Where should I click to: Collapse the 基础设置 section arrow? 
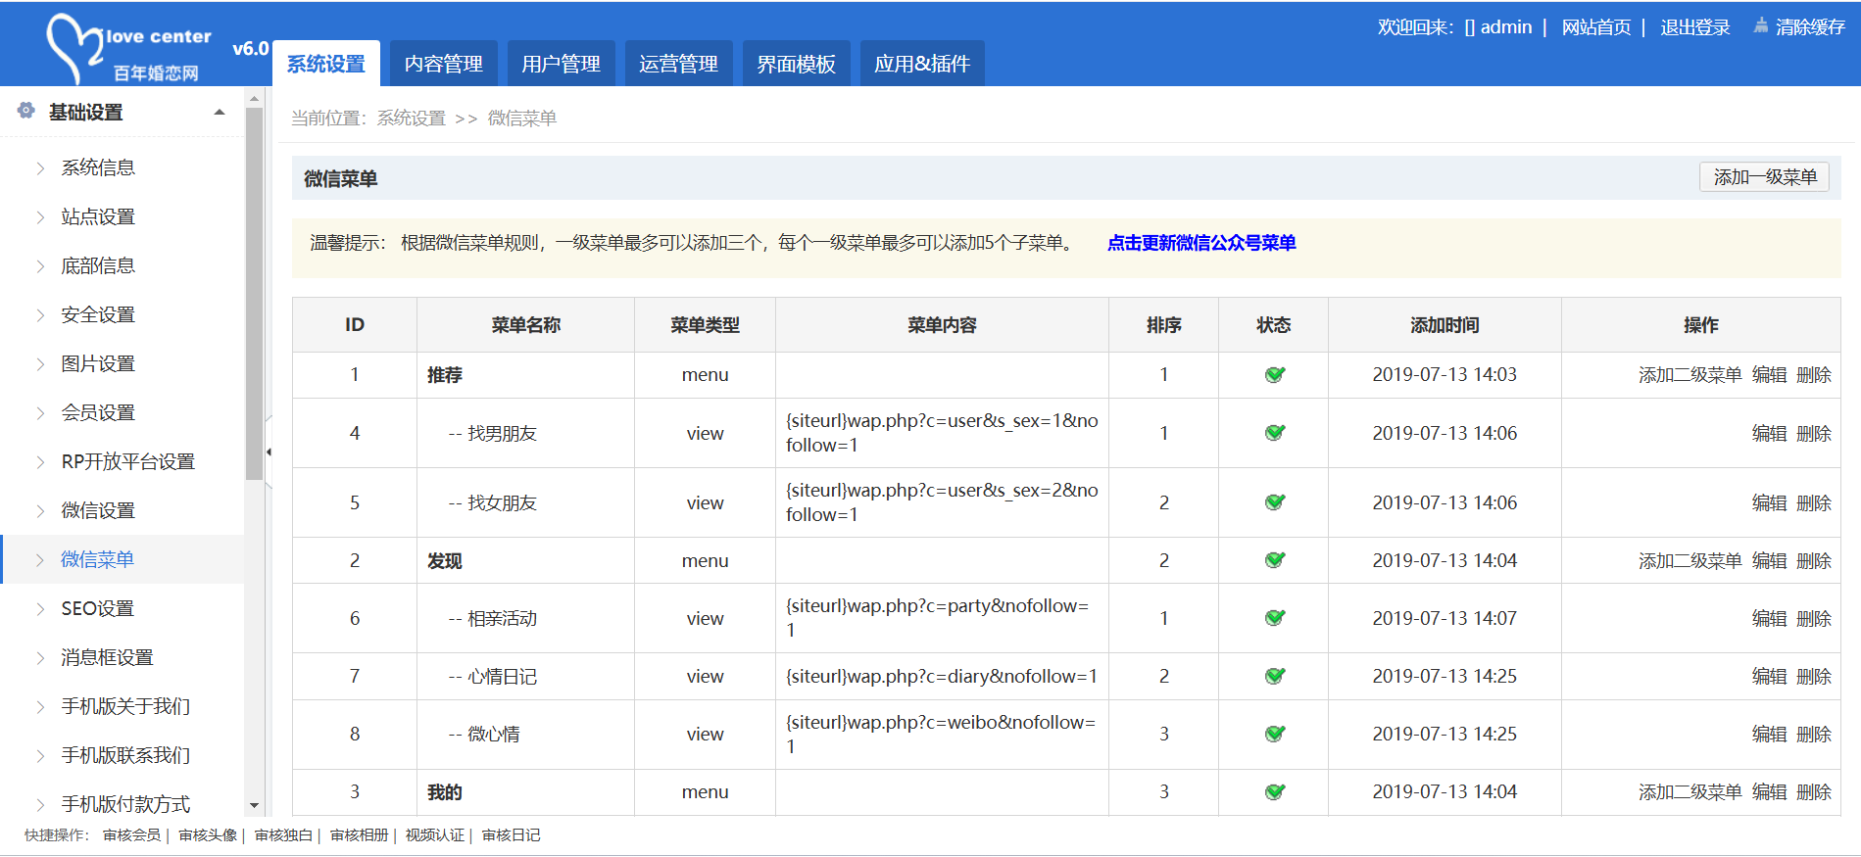coord(220,113)
